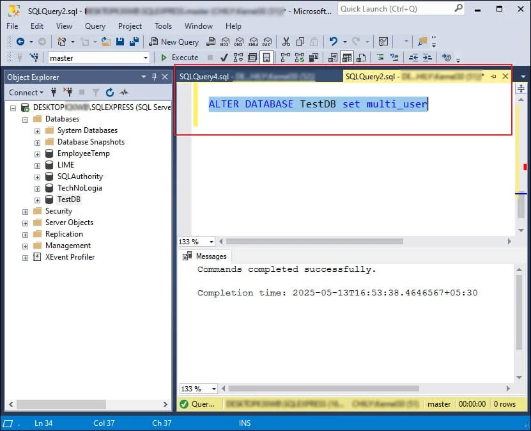Open the Activity Monitor icon
This screenshot has width=531, height=431.
click(x=383, y=42)
